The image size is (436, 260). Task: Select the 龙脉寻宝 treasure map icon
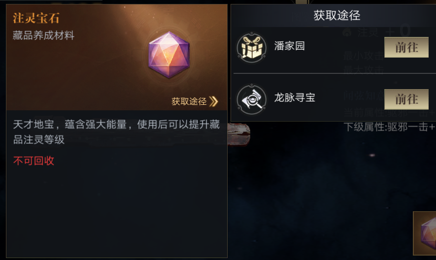(x=252, y=99)
